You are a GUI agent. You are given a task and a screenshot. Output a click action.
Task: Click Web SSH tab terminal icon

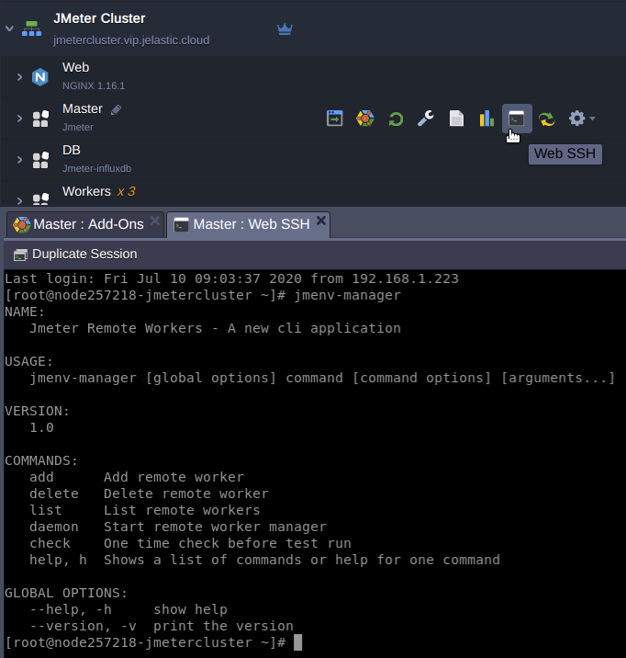pos(181,225)
